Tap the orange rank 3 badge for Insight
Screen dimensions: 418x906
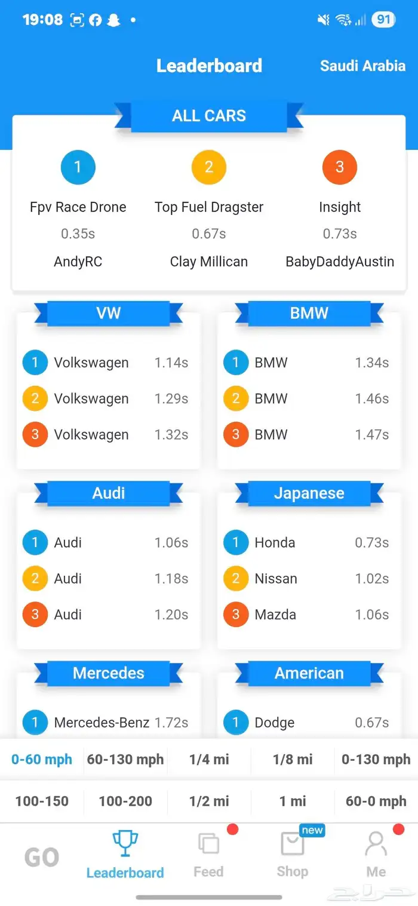[x=339, y=167]
